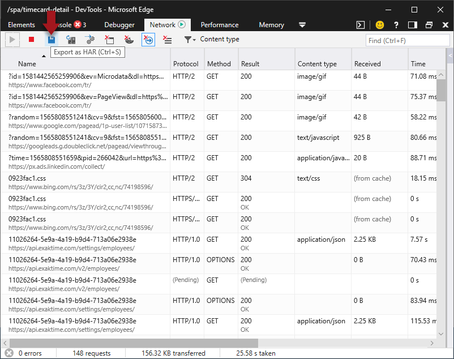454x359 pixels.
Task: Clear the network session entries list
Action: [168, 40]
